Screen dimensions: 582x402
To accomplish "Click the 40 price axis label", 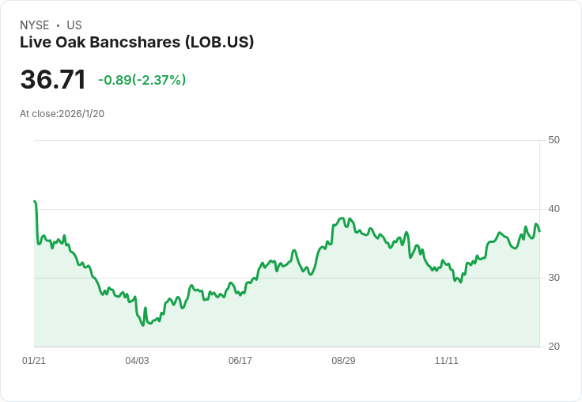I will pos(554,209).
